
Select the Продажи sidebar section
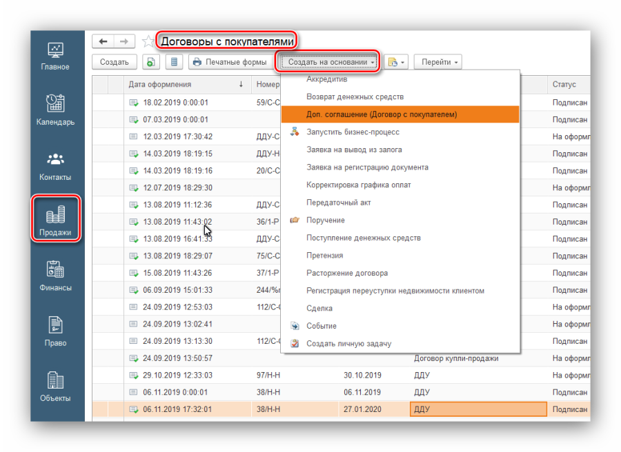tap(55, 219)
